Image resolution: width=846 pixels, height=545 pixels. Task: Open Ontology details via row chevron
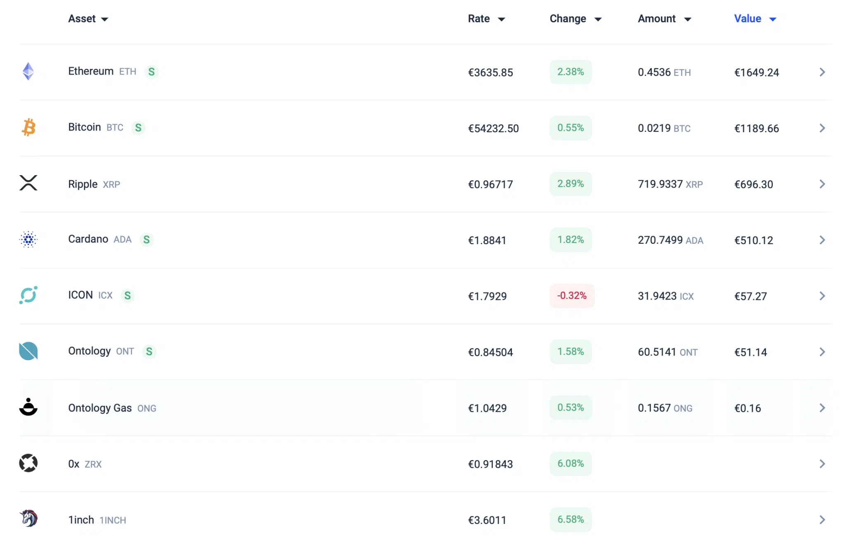point(822,352)
